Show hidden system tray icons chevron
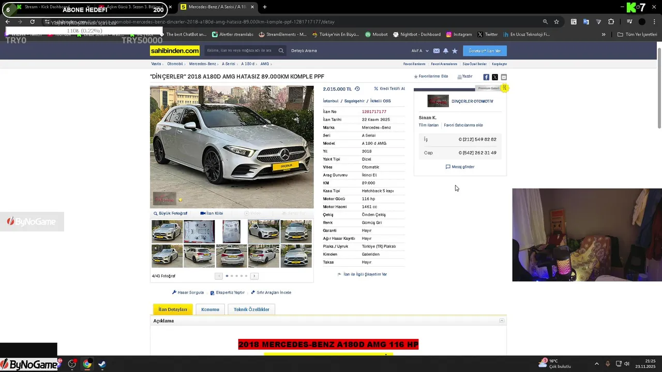The height and width of the screenshot is (372, 662). click(596, 364)
